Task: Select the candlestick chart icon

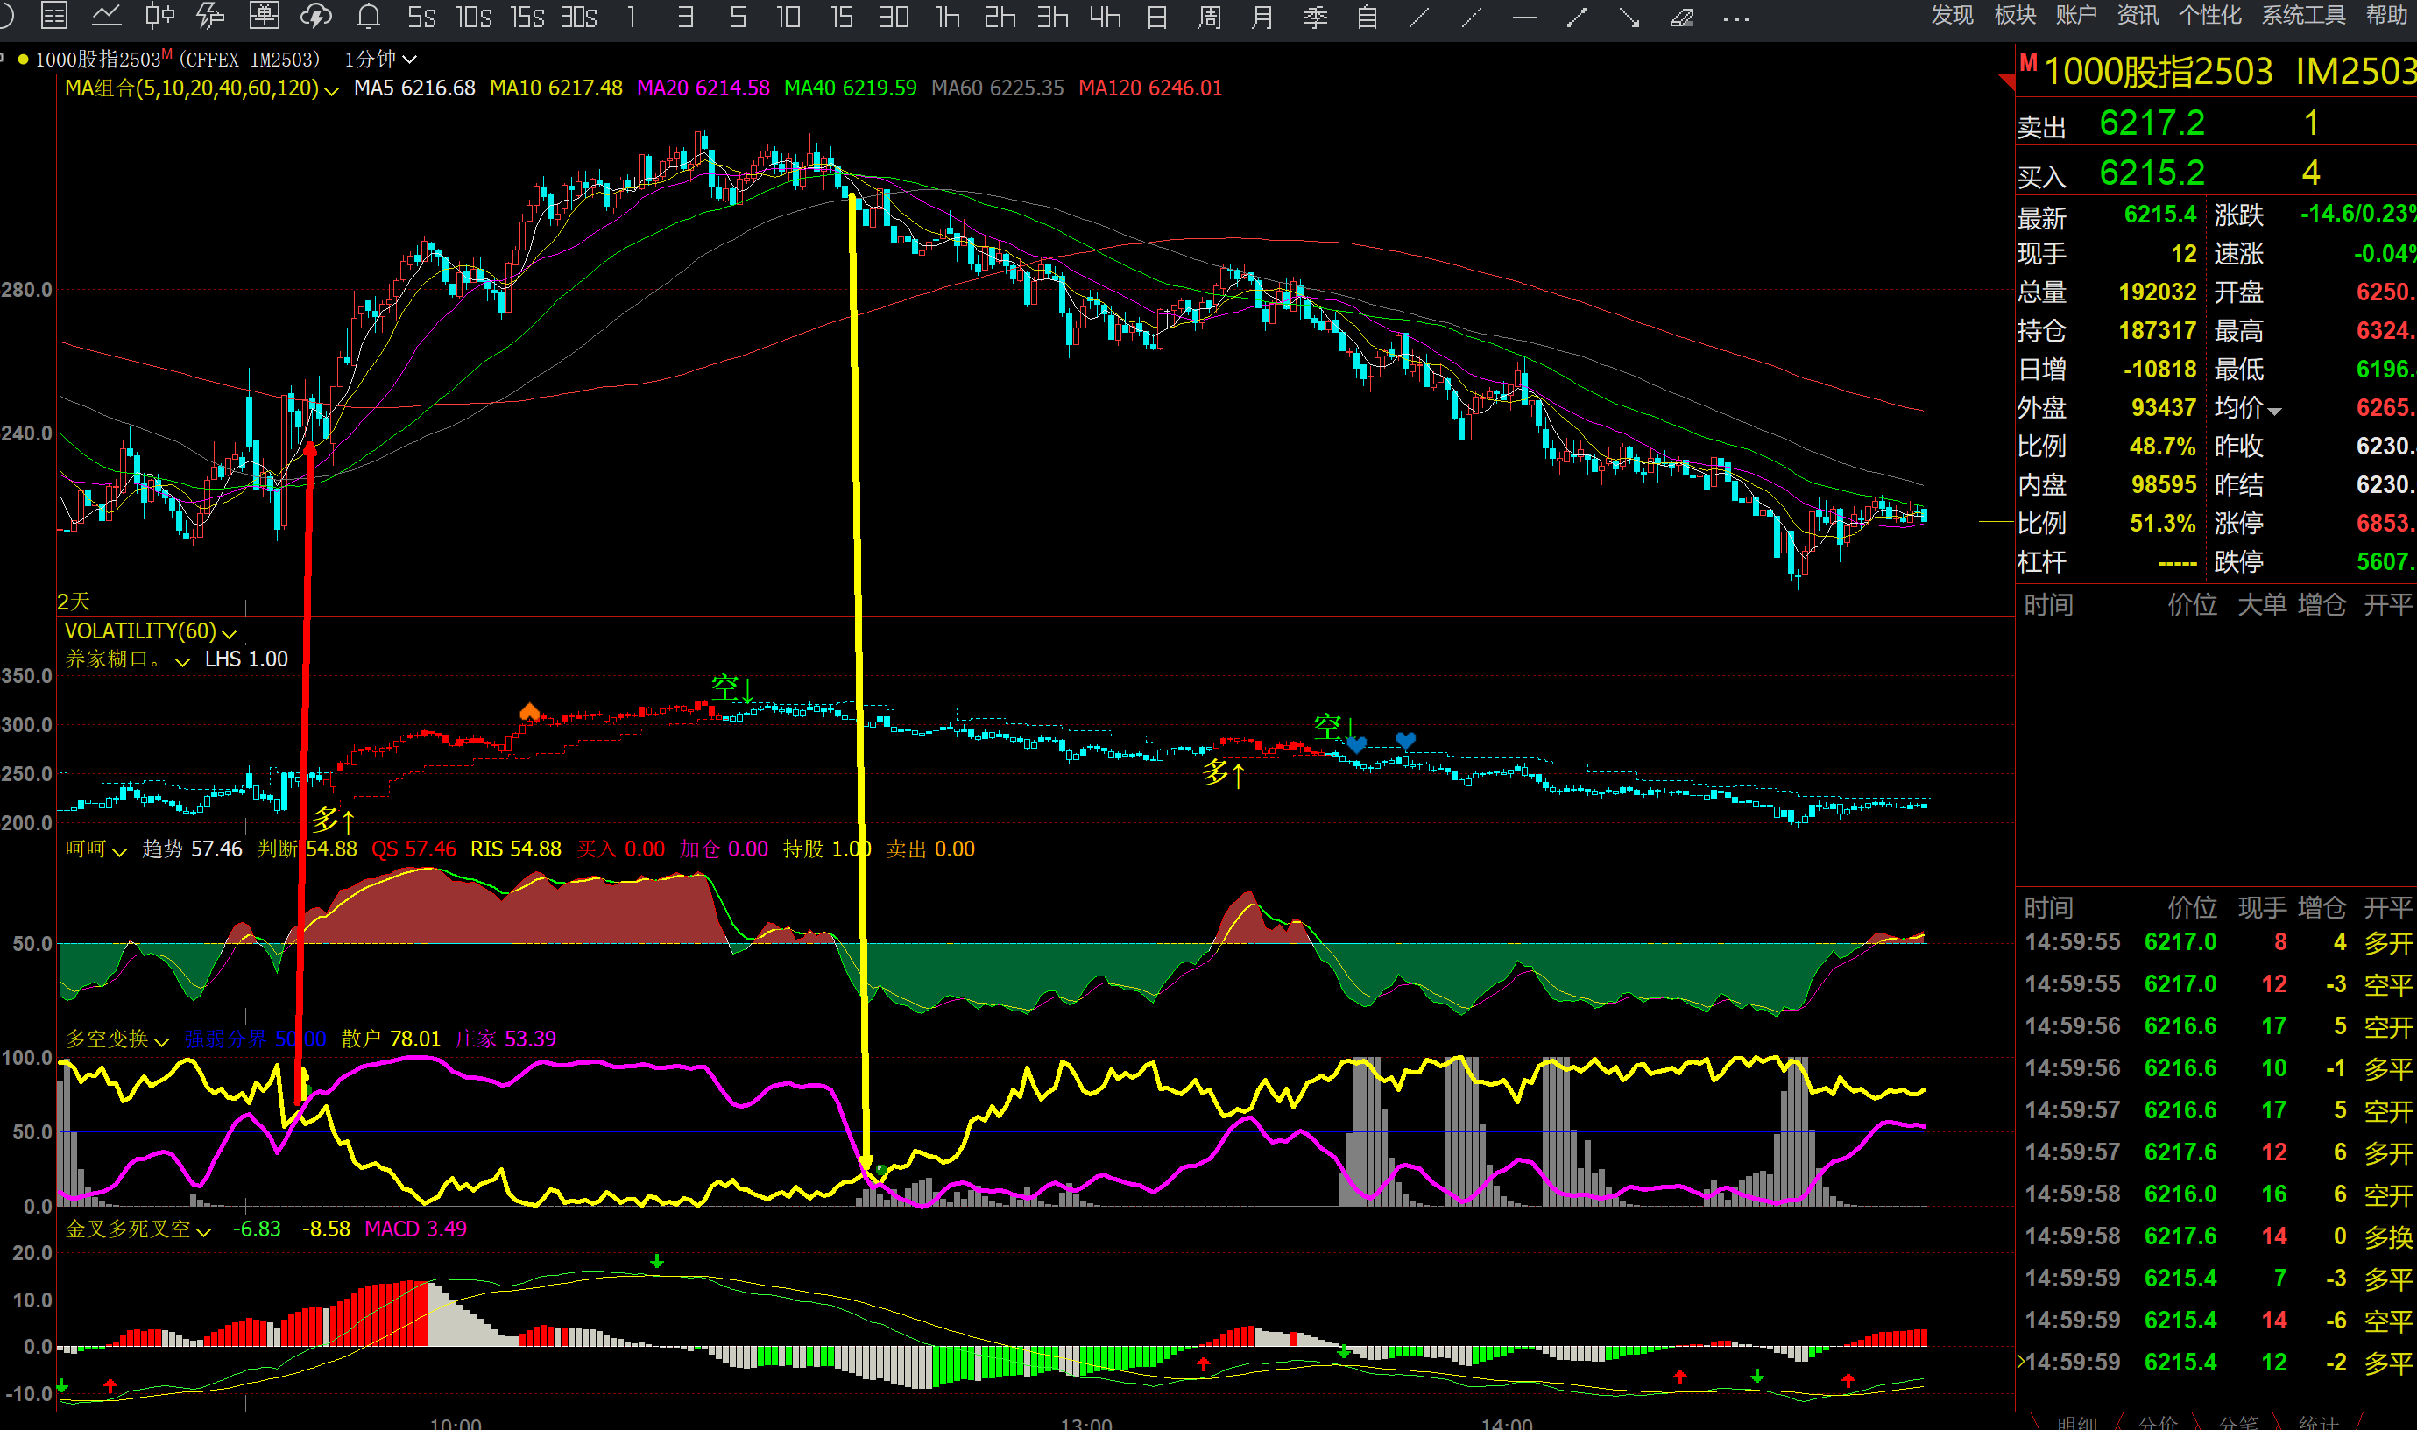Action: pos(159,17)
